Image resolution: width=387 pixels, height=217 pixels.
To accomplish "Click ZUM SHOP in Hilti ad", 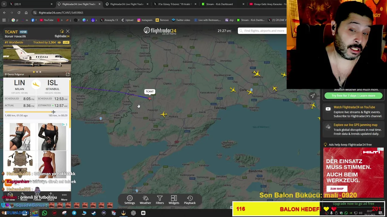I will [337, 189].
